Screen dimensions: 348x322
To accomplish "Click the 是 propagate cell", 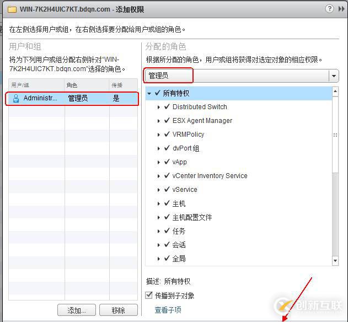I will pos(116,98).
